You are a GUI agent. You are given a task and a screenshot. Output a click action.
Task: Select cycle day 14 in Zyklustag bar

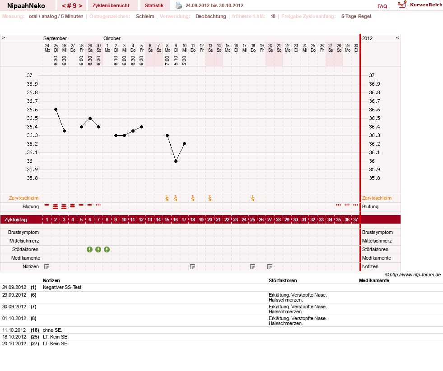click(x=158, y=220)
